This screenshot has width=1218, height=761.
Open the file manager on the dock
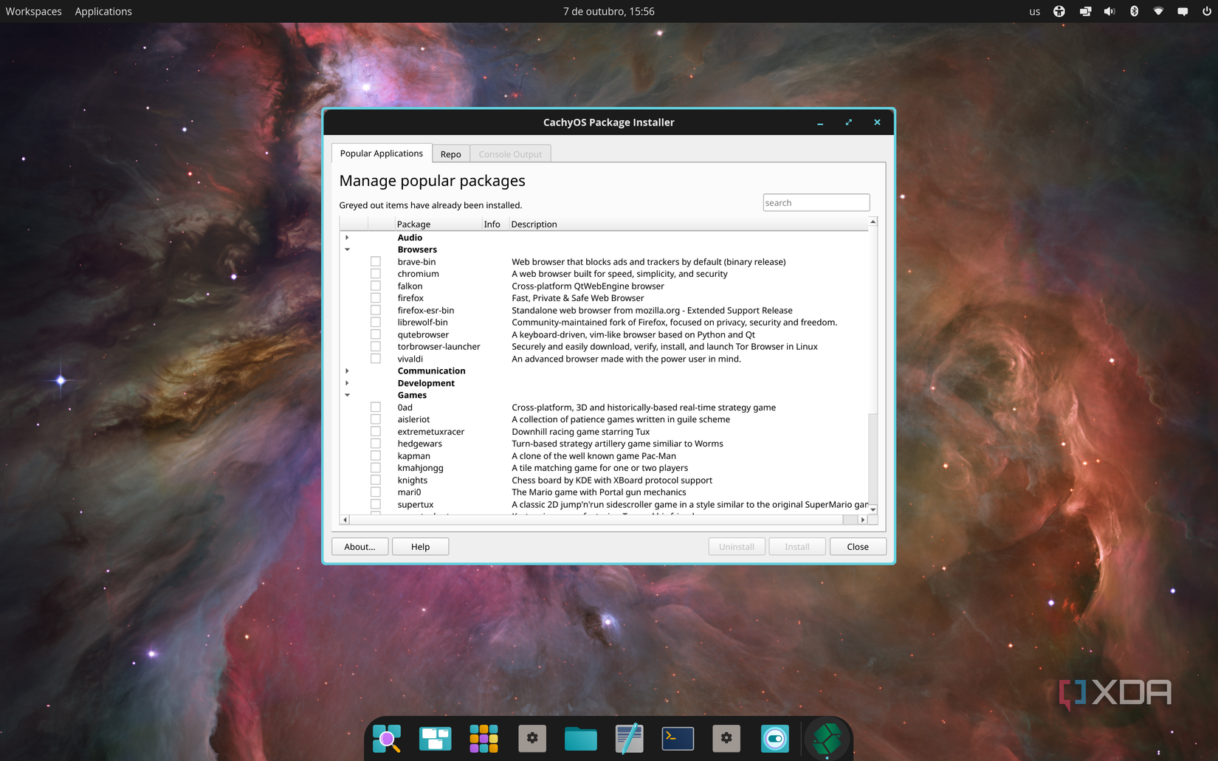580,737
